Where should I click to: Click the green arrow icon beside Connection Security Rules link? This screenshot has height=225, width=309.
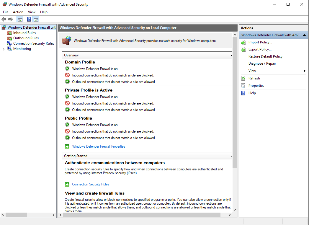click(67, 184)
